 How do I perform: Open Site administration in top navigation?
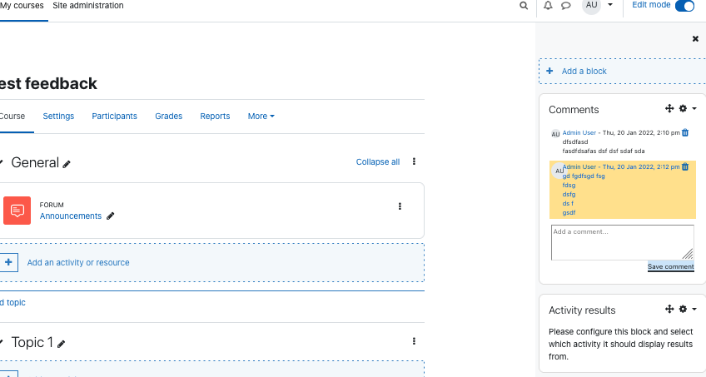tap(87, 5)
